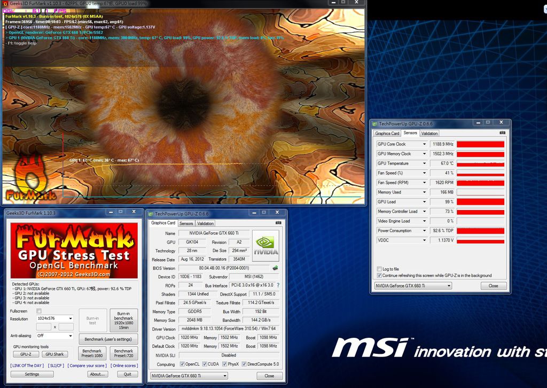Save BIOS using the green chip icon
Screen dimensions: 547x388
pyautogui.click(x=275, y=268)
